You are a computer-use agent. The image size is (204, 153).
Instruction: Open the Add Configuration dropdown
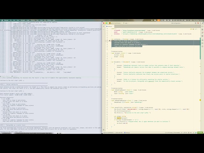click(x=176, y=23)
